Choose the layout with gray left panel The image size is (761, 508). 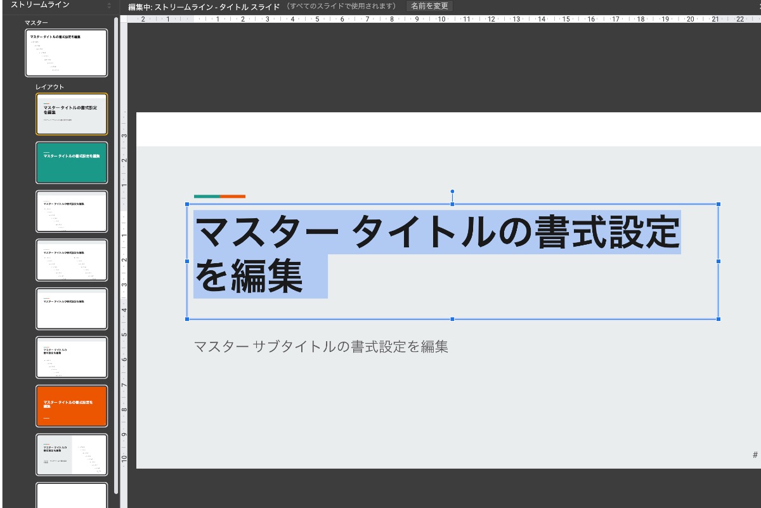(x=72, y=455)
